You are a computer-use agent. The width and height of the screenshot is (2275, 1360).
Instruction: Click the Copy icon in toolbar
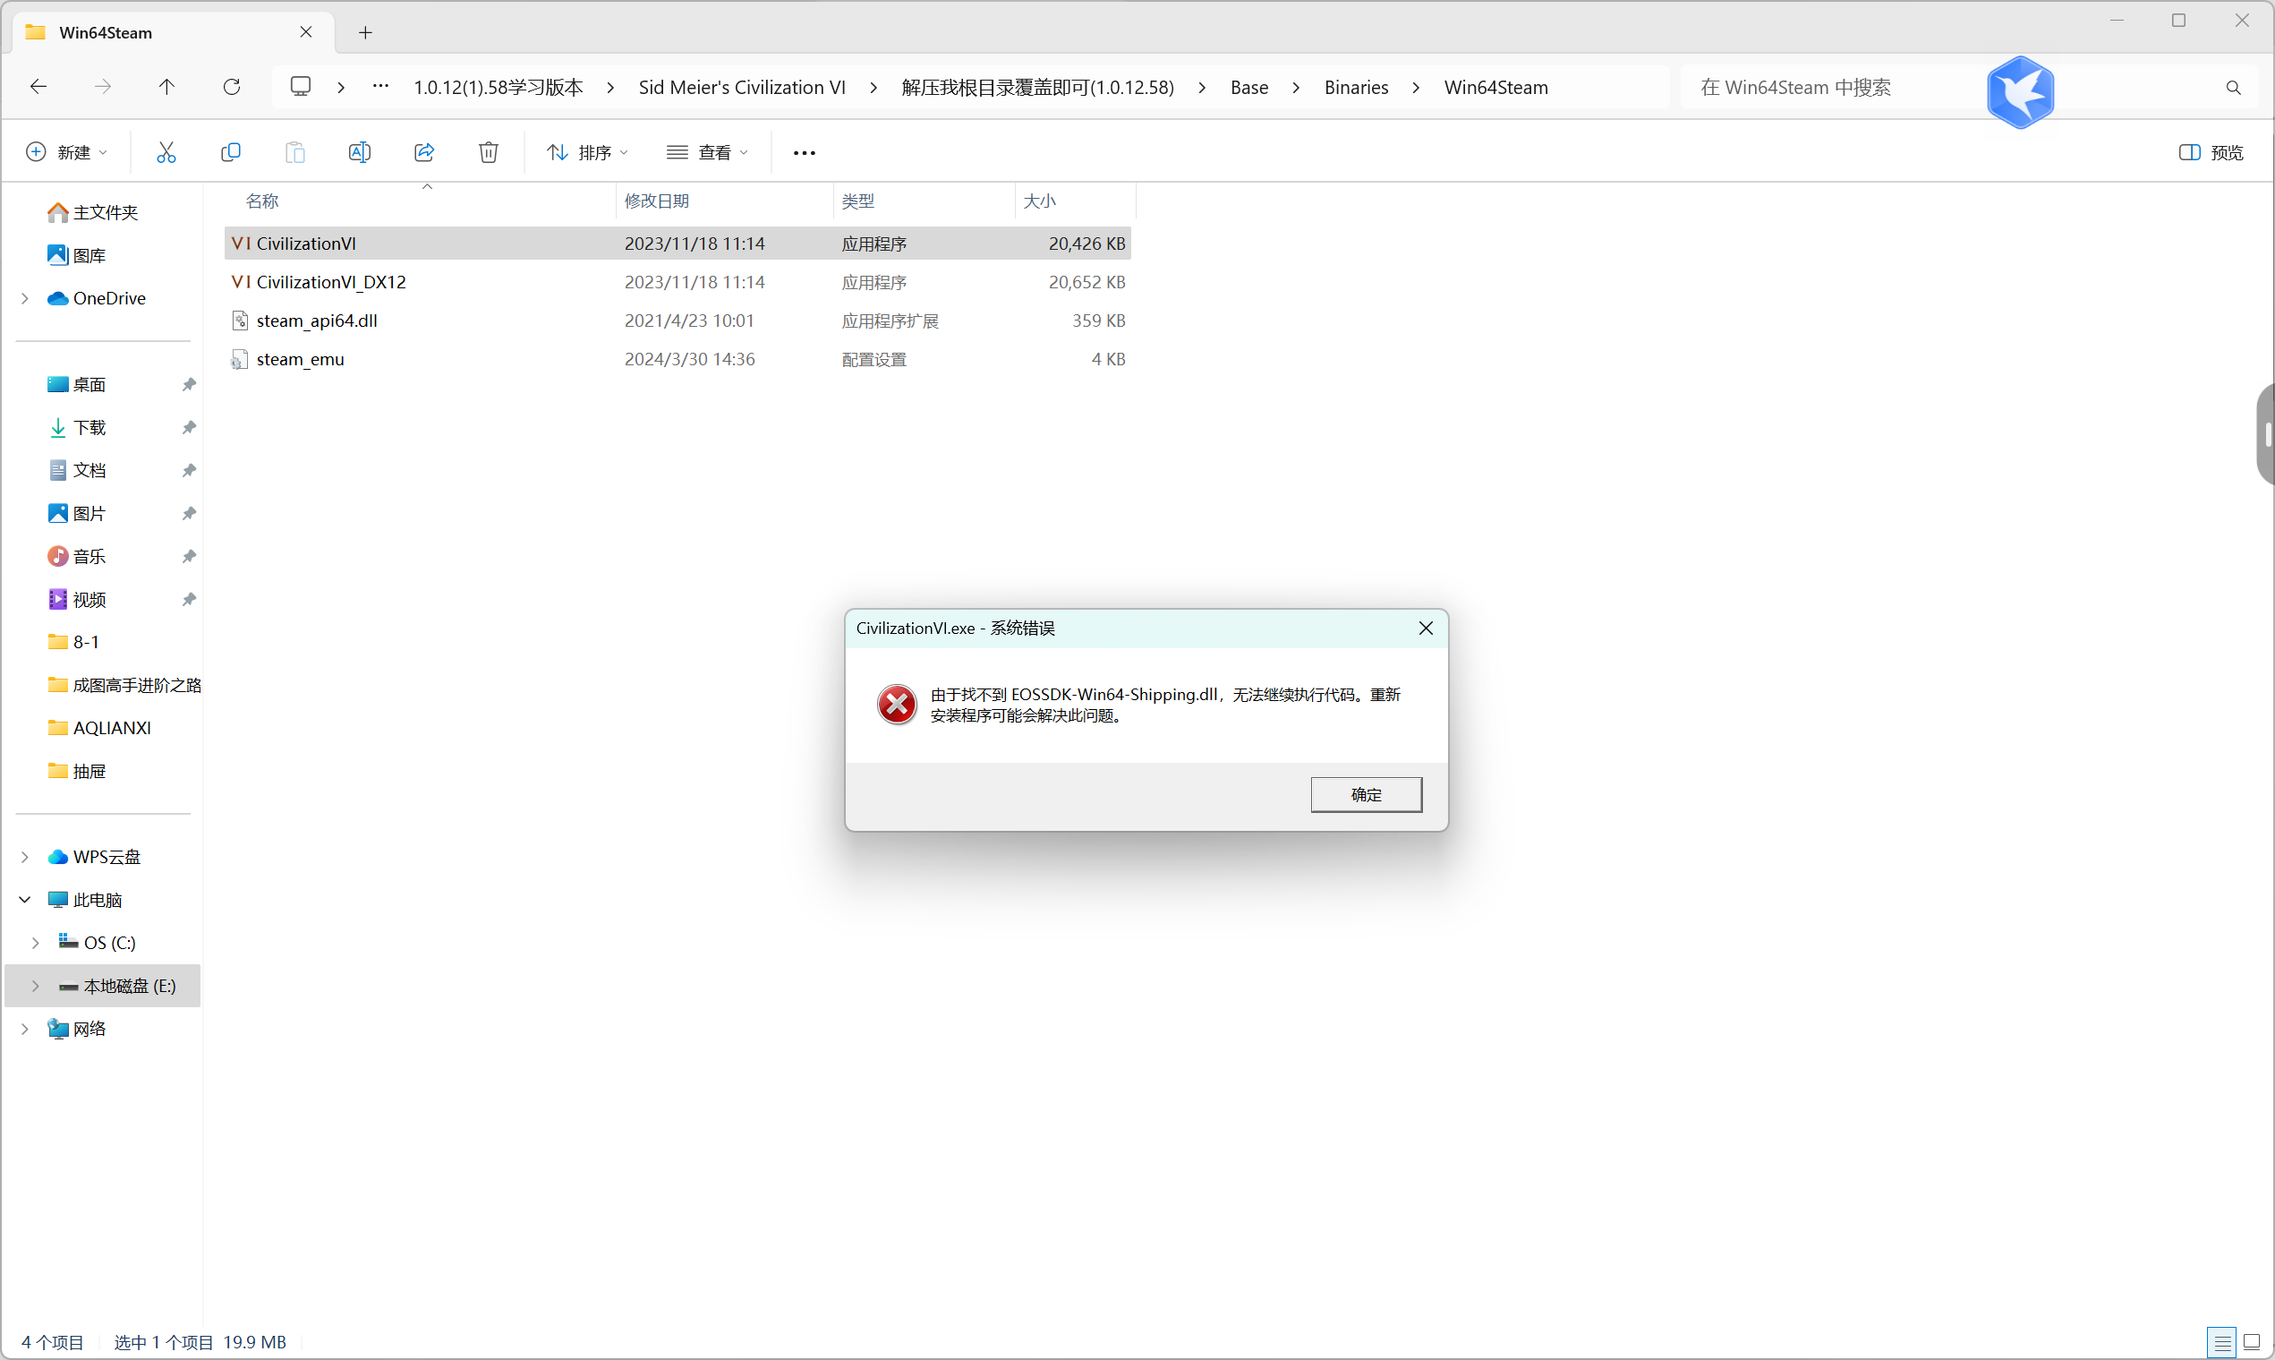pyautogui.click(x=231, y=152)
